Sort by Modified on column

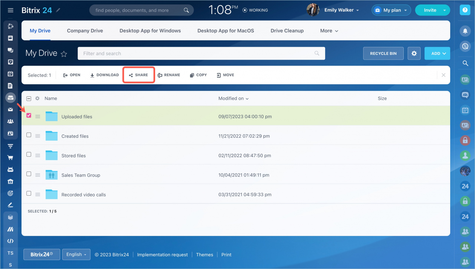[233, 99]
